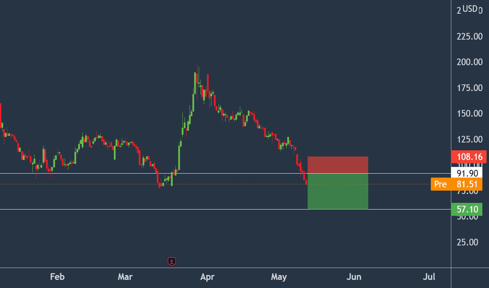Image resolution: width=489 pixels, height=288 pixels.
Task: Click the Jun label on time axis
Action: (354, 277)
